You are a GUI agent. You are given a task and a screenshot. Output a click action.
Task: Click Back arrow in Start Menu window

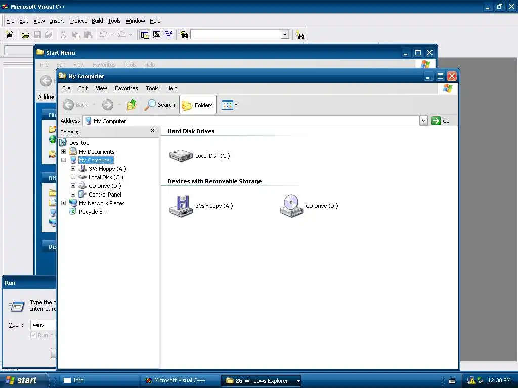tap(46, 81)
